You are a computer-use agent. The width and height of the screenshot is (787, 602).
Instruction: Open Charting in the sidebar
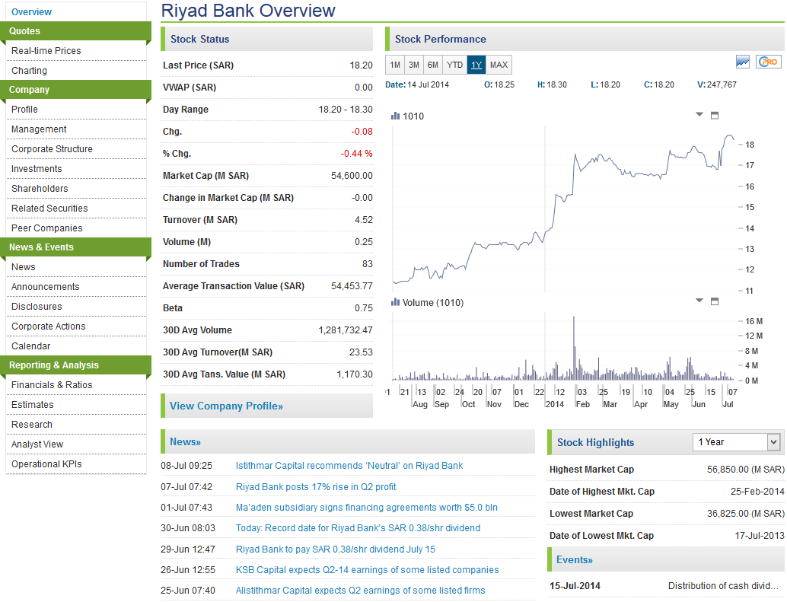click(x=29, y=71)
